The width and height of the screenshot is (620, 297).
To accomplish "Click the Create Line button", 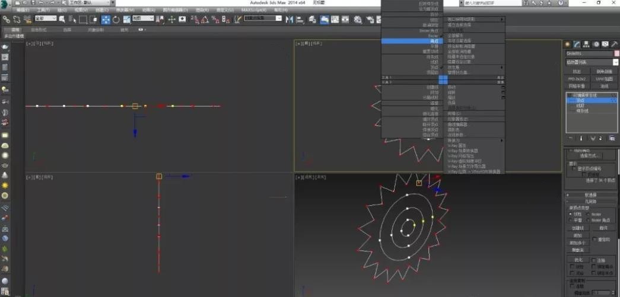I will (x=577, y=228).
